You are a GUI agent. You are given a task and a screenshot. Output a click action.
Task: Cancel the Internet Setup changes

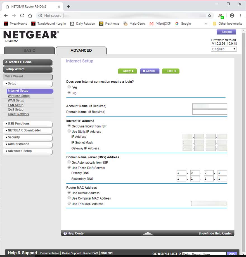point(150,71)
